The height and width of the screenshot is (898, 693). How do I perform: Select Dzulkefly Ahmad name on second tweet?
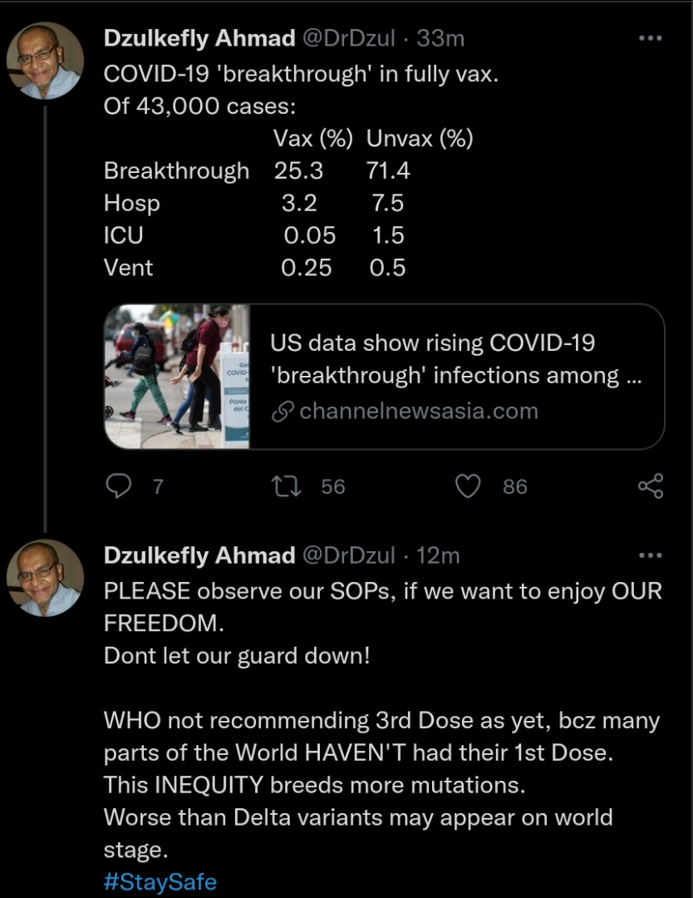click(x=199, y=555)
